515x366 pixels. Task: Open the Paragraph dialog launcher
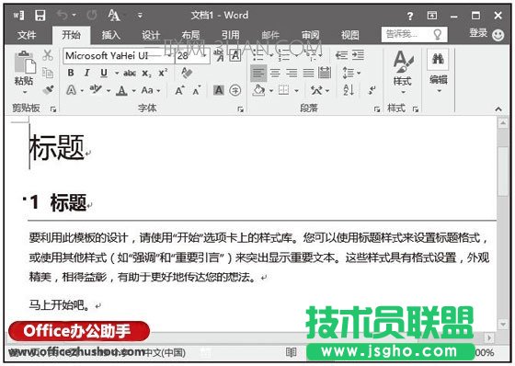(377, 109)
